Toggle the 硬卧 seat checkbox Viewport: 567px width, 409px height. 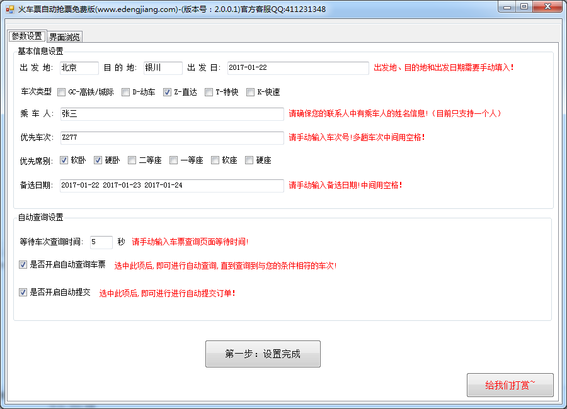pyautogui.click(x=98, y=160)
